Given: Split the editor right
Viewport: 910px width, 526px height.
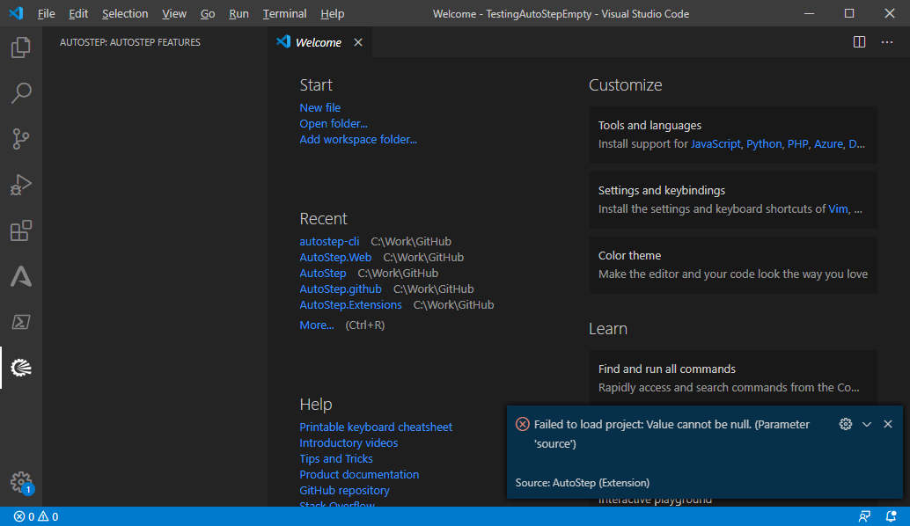Looking at the screenshot, I should coord(860,41).
